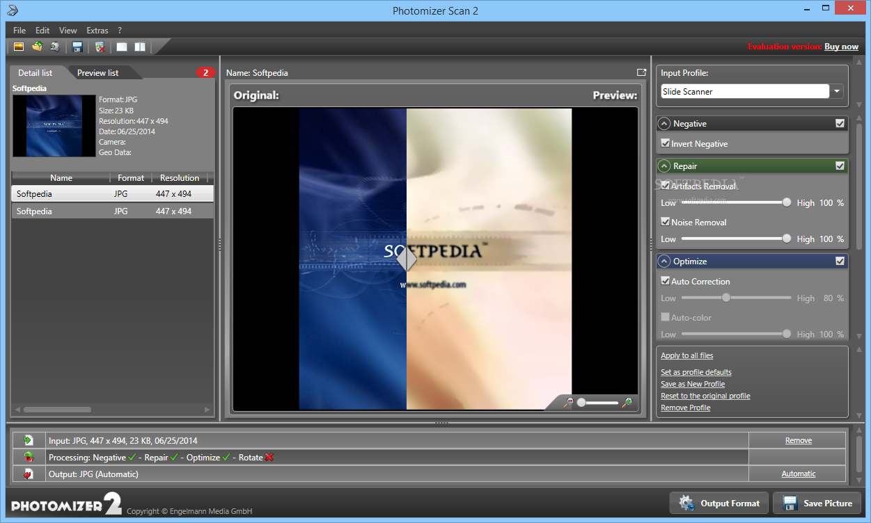
Task: Select the first Softpedia file row
Action: [113, 194]
